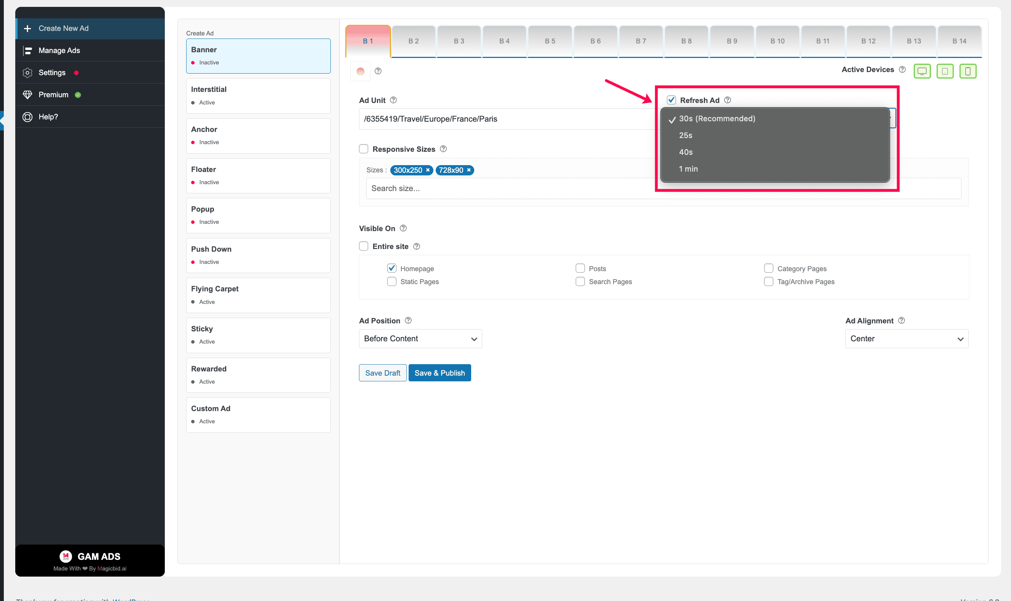Viewport: 1011px width, 601px height.
Task: Uncheck the Homepage checkbox
Action: pyautogui.click(x=392, y=268)
